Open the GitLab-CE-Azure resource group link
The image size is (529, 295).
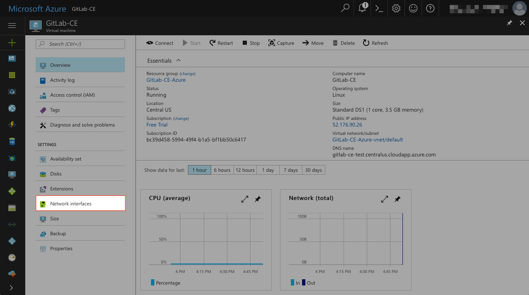click(166, 80)
